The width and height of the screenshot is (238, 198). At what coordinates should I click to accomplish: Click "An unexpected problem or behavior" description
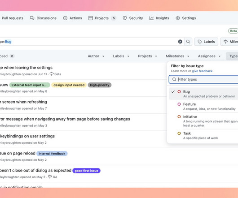point(209,96)
